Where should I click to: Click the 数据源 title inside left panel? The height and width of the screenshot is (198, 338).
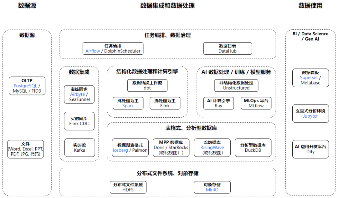click(27, 35)
